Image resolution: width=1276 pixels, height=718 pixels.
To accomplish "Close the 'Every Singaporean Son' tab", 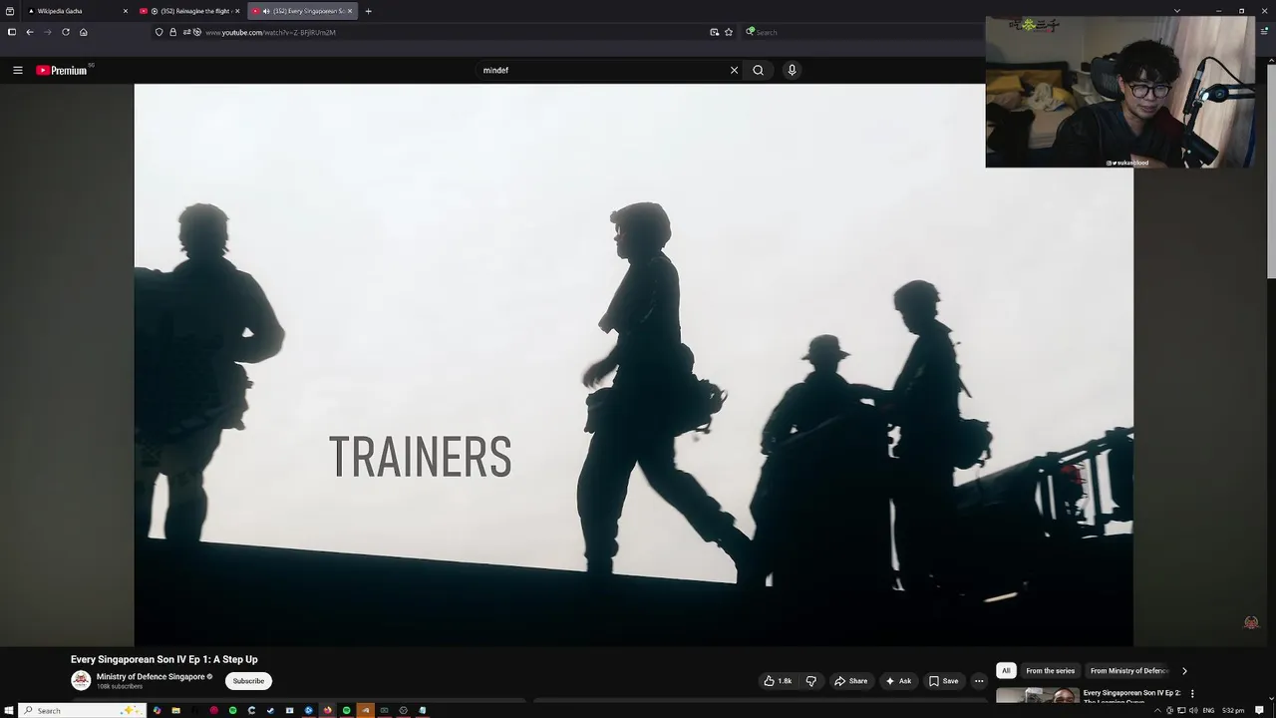I will (350, 11).
